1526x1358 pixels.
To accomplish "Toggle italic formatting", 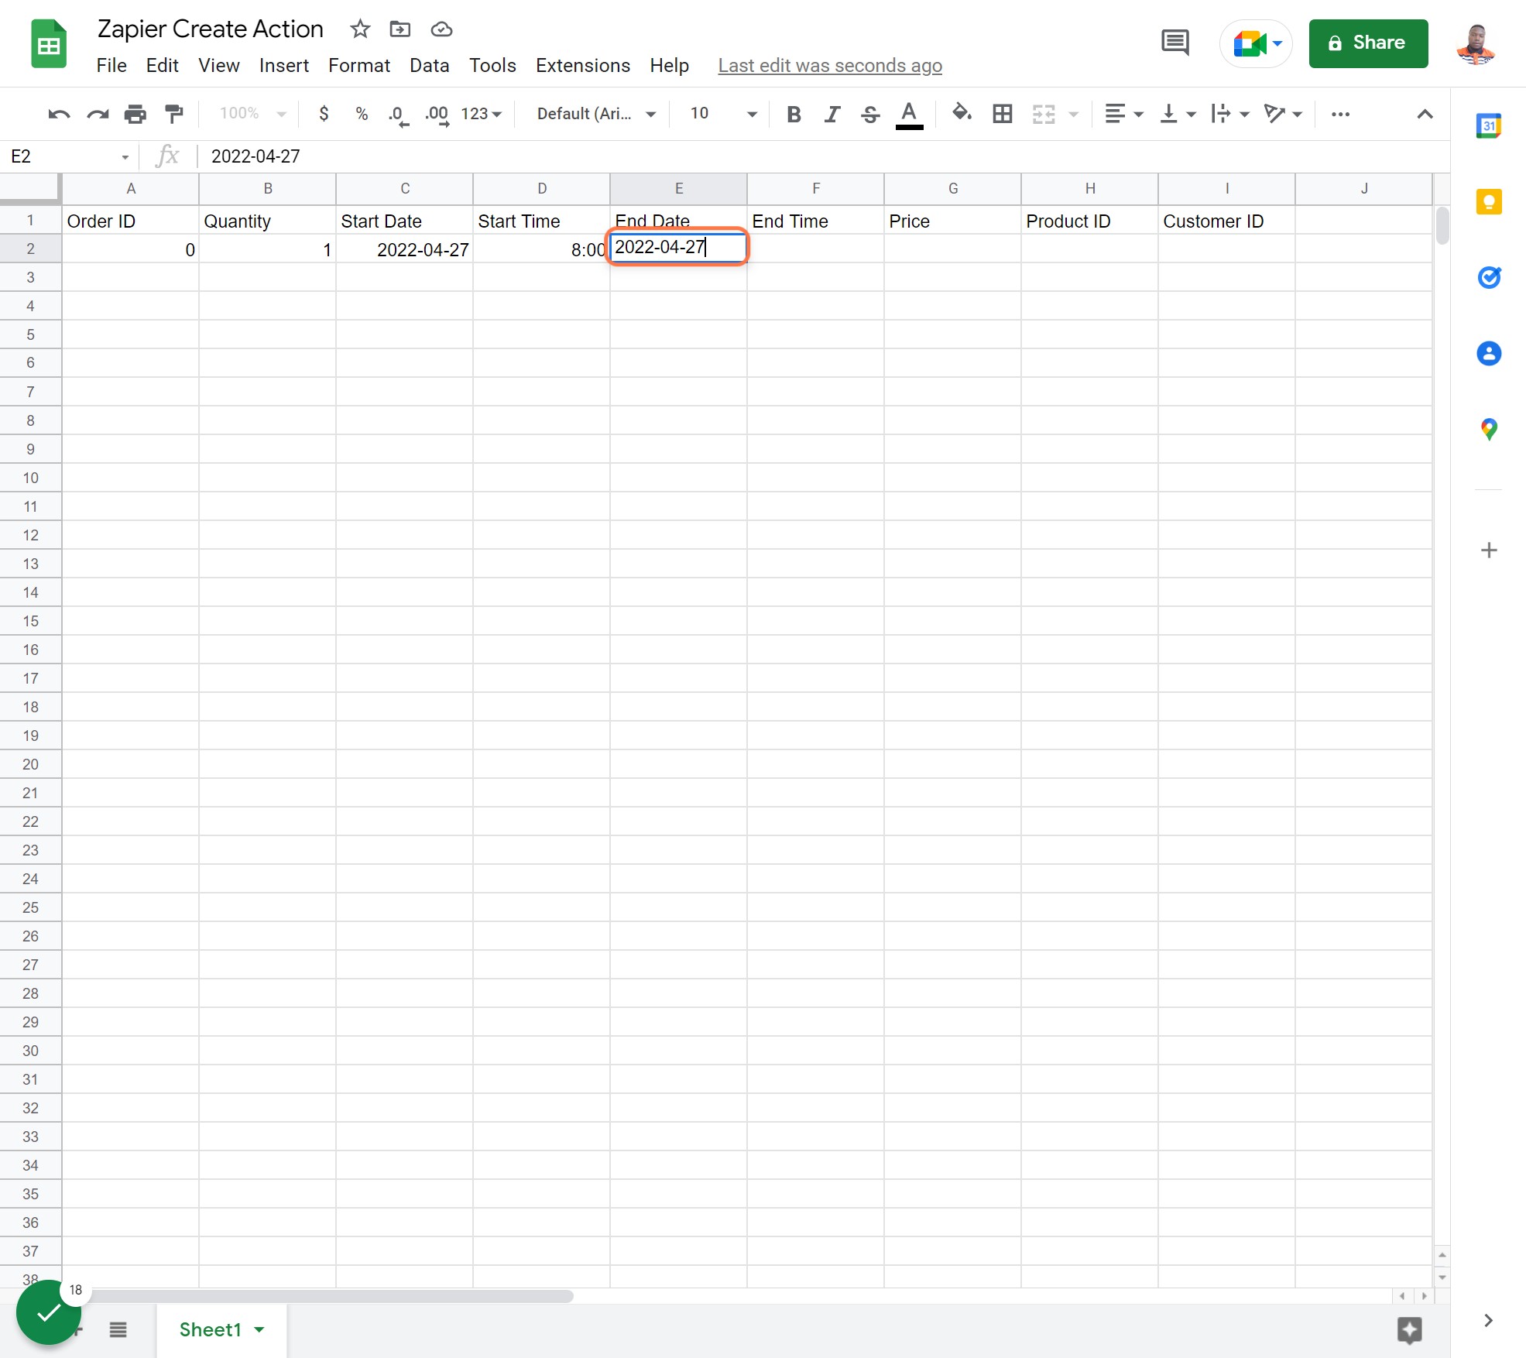I will [x=832, y=115].
